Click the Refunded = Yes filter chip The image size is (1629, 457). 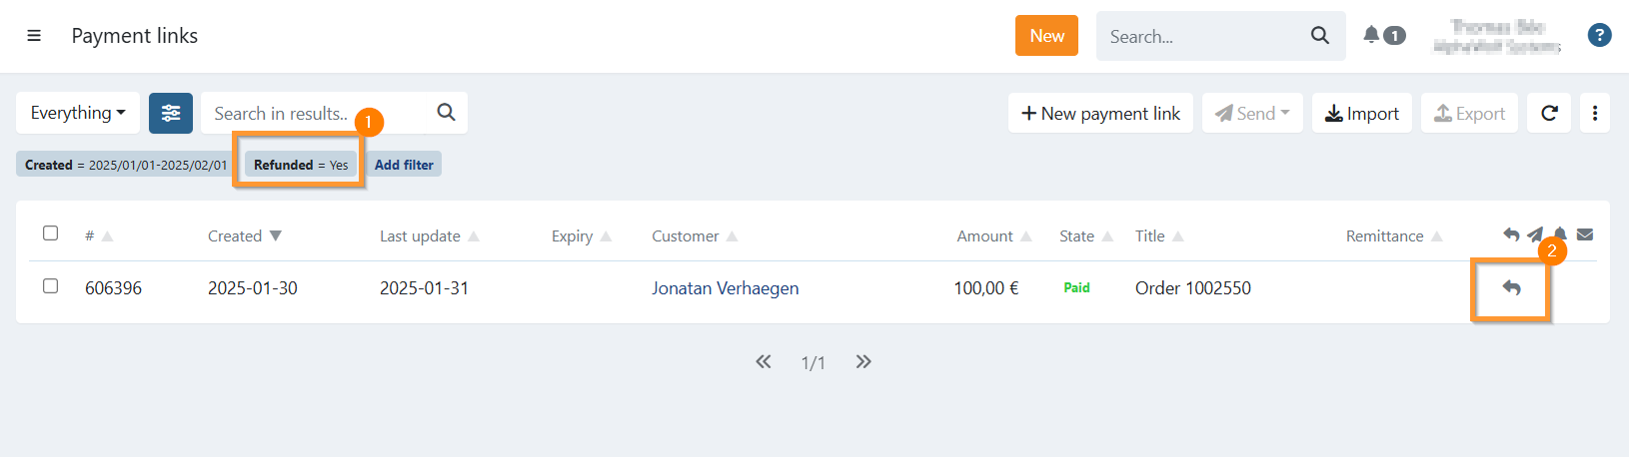click(301, 165)
